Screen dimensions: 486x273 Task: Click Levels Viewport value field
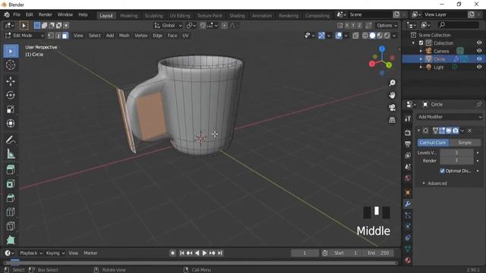pos(456,152)
